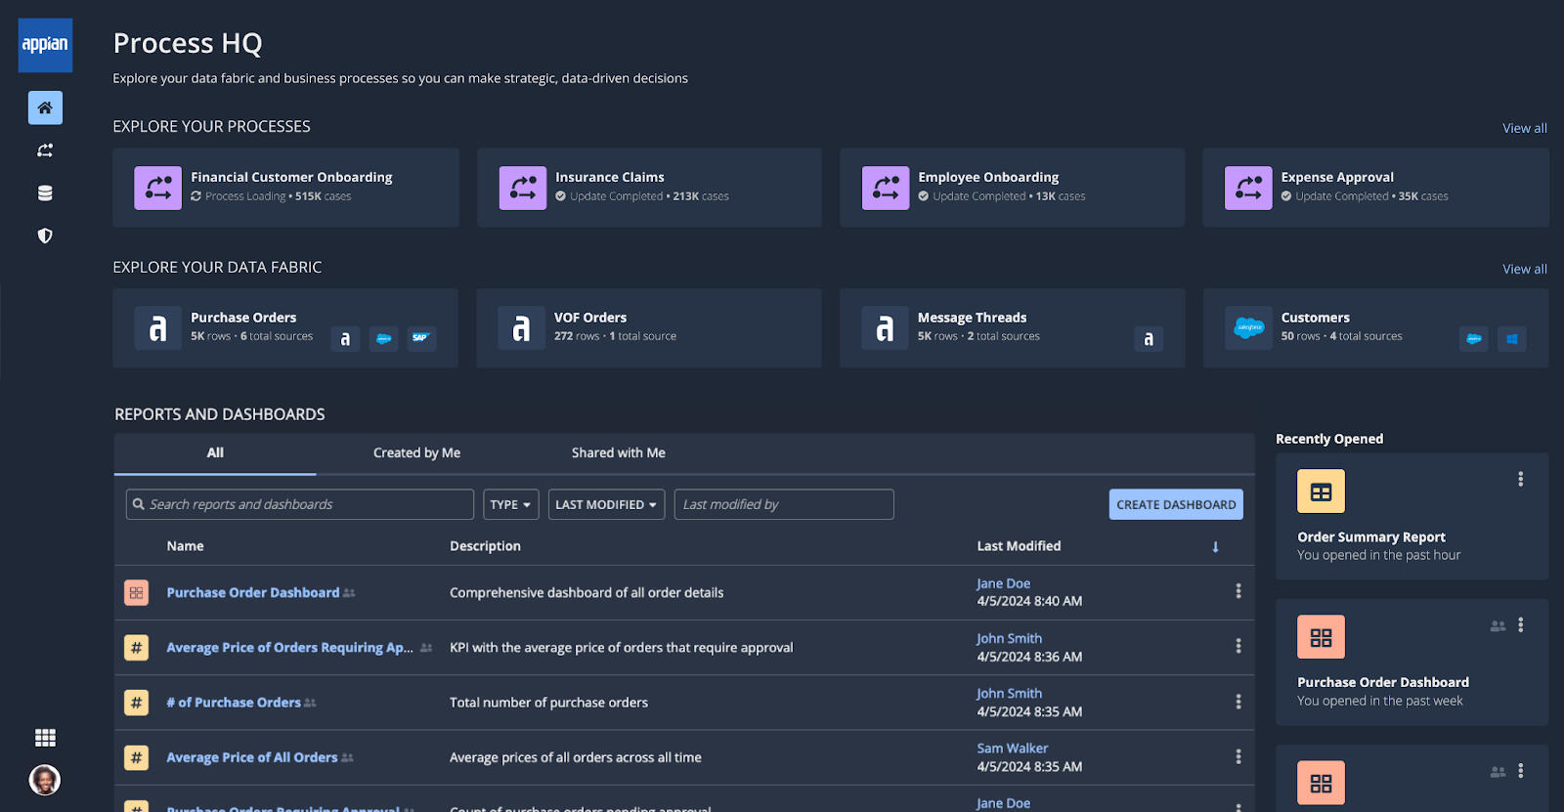The height and width of the screenshot is (812, 1564).
Task: Click the CREATE DASHBOARD button
Action: tap(1176, 504)
